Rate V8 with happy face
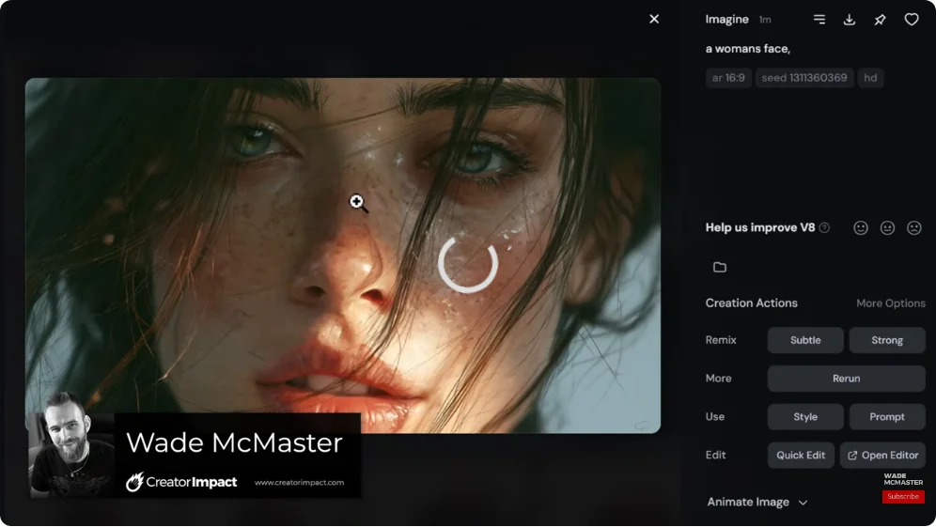Image resolution: width=936 pixels, height=527 pixels. tap(860, 227)
